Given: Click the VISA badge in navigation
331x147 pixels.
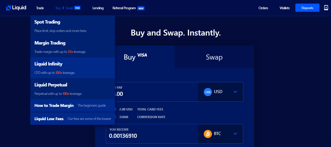Looking at the screenshot, I should pos(77,8).
